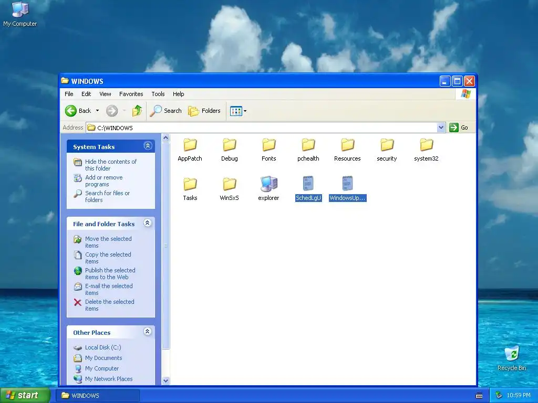Viewport: 538px width, 403px height.
Task: Click the side panel scrollbar thumb
Action: point(165,246)
